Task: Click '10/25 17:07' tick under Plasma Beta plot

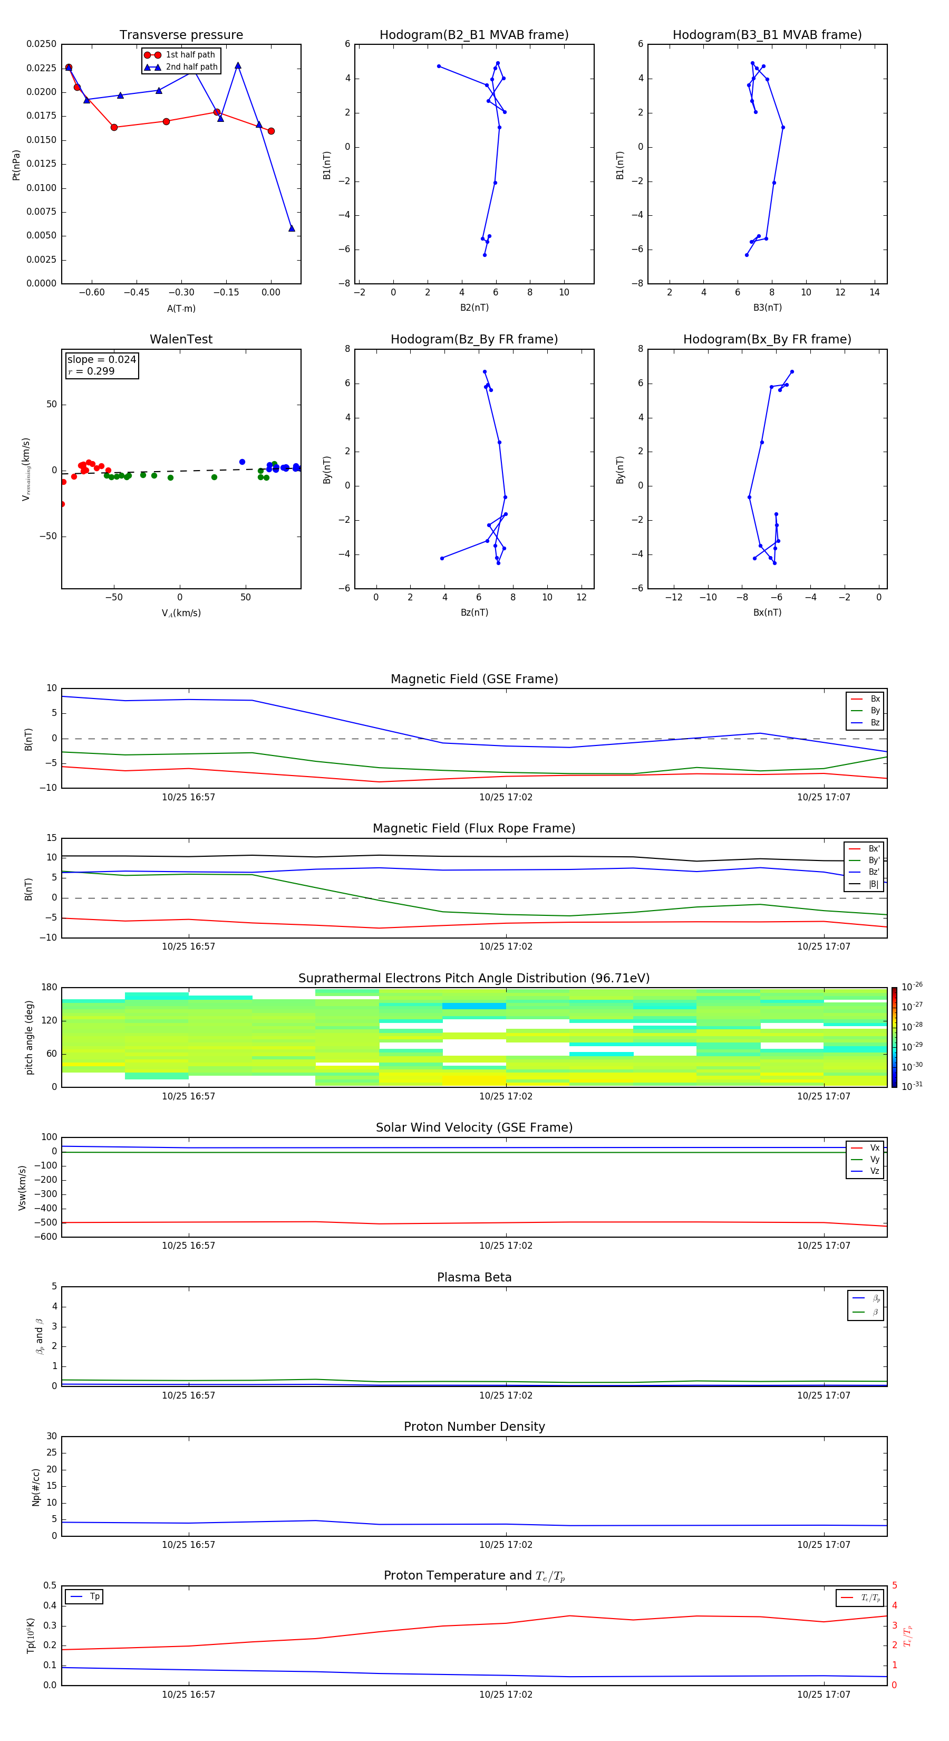Action: (x=824, y=1395)
